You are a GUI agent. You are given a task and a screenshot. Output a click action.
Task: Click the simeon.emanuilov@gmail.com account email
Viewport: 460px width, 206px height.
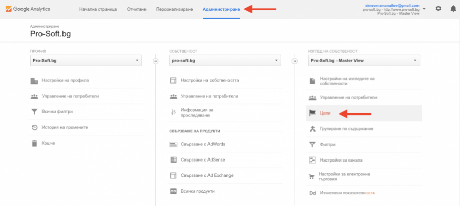pyautogui.click(x=392, y=5)
